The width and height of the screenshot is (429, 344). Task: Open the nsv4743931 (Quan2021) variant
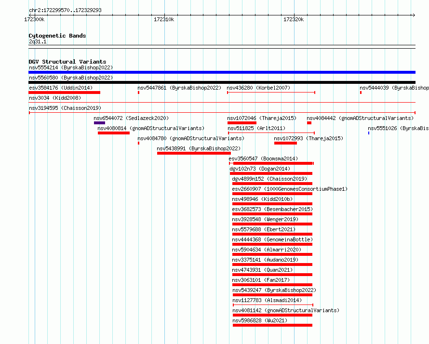click(262, 270)
